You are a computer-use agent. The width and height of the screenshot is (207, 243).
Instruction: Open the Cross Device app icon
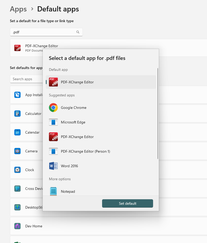(17, 189)
